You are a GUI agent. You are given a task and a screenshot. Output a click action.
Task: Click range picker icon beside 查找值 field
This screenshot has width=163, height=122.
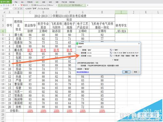click(111, 50)
